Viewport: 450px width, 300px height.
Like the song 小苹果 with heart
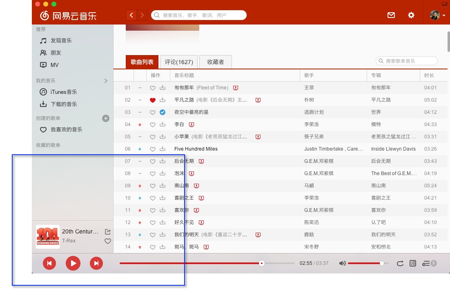tap(153, 137)
